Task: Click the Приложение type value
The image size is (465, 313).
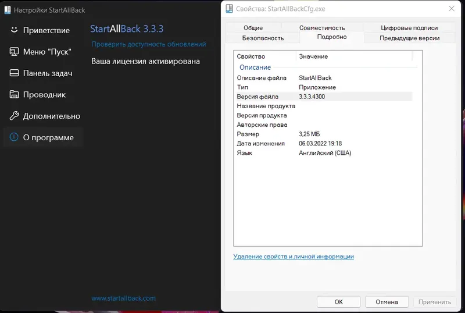Action: pyautogui.click(x=317, y=87)
